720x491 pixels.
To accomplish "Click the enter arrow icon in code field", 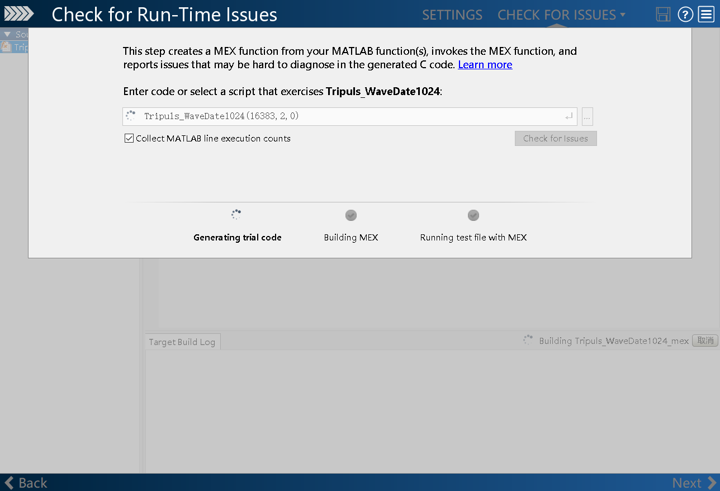I will pyautogui.click(x=569, y=116).
